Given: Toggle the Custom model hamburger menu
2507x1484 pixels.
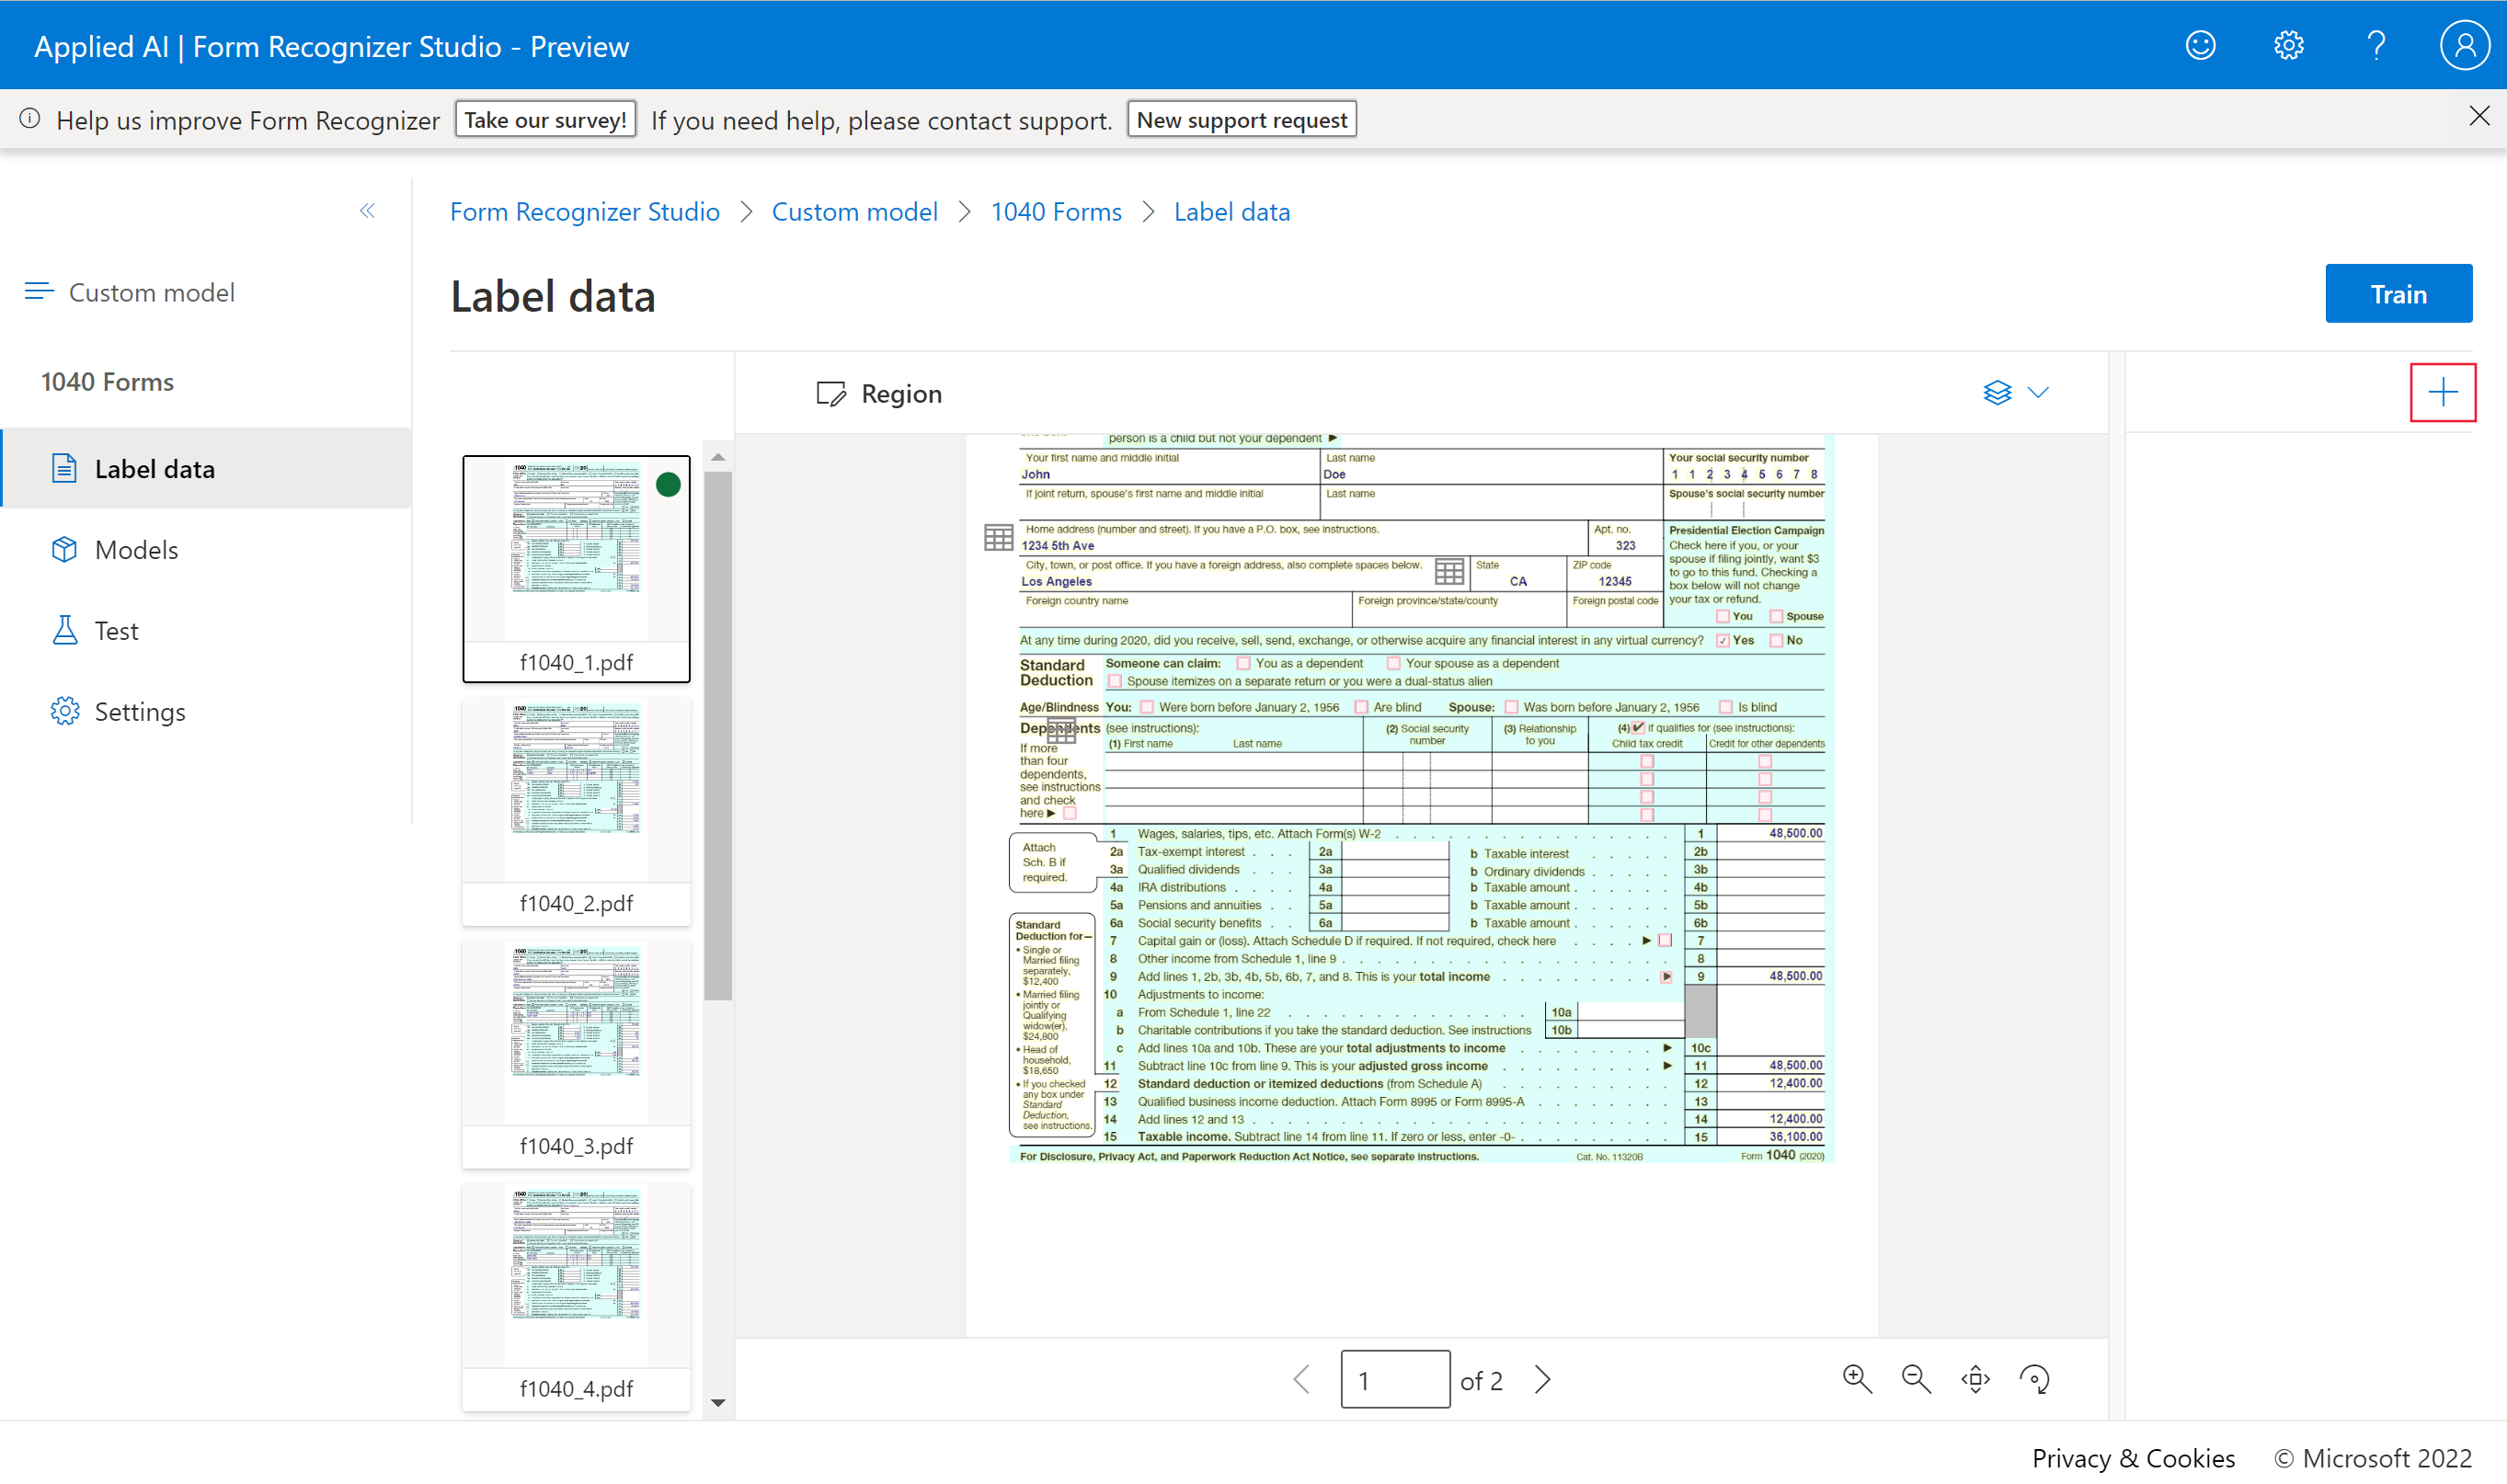Looking at the screenshot, I should 38,291.
